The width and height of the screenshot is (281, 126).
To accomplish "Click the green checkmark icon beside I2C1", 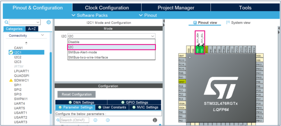I will click(x=11, y=52).
